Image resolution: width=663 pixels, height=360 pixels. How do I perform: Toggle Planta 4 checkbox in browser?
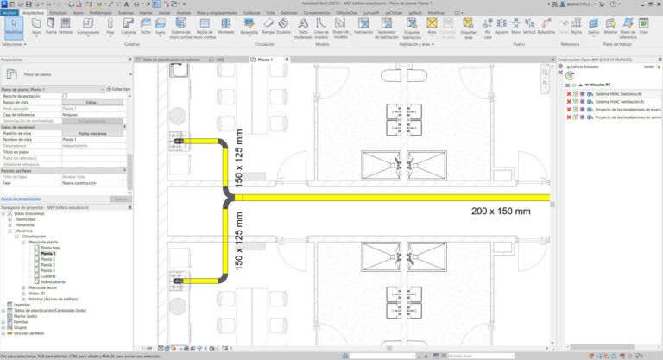[x=37, y=270]
